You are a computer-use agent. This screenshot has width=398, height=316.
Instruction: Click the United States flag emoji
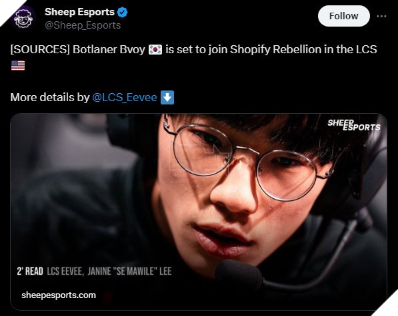point(18,66)
